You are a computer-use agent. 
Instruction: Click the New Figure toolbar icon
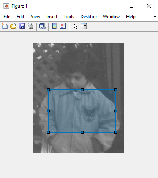5,26
